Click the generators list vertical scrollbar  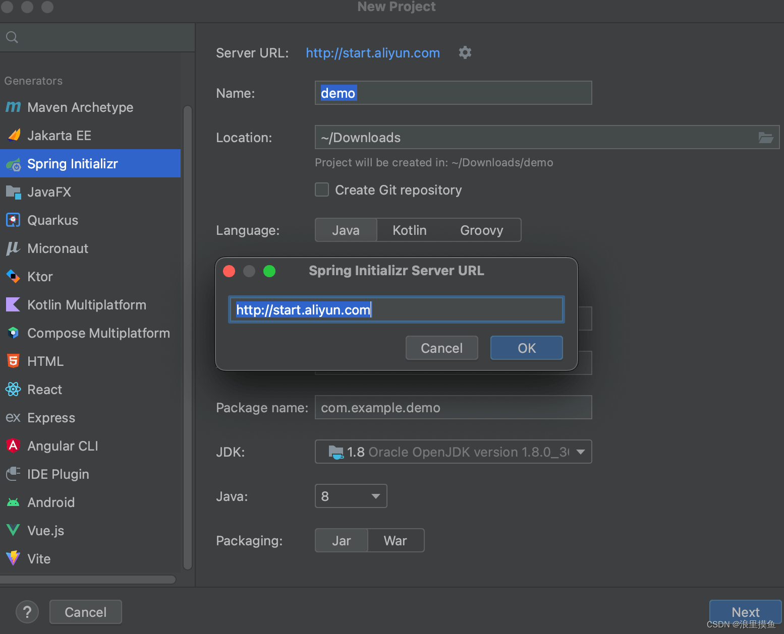pos(187,337)
